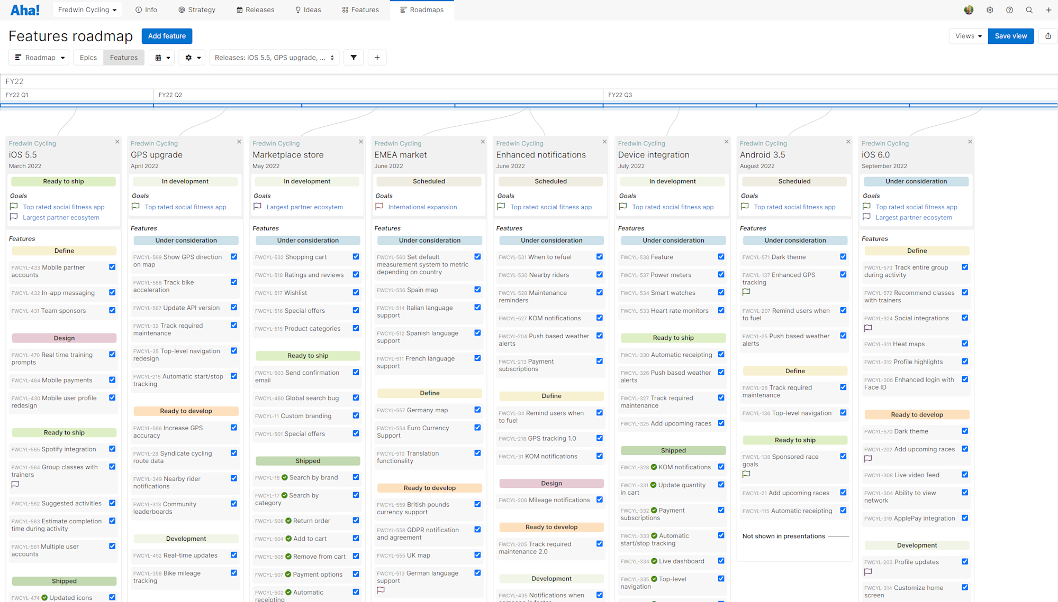Open the Releases filter dropdown
1058x602 pixels.
(x=275, y=58)
